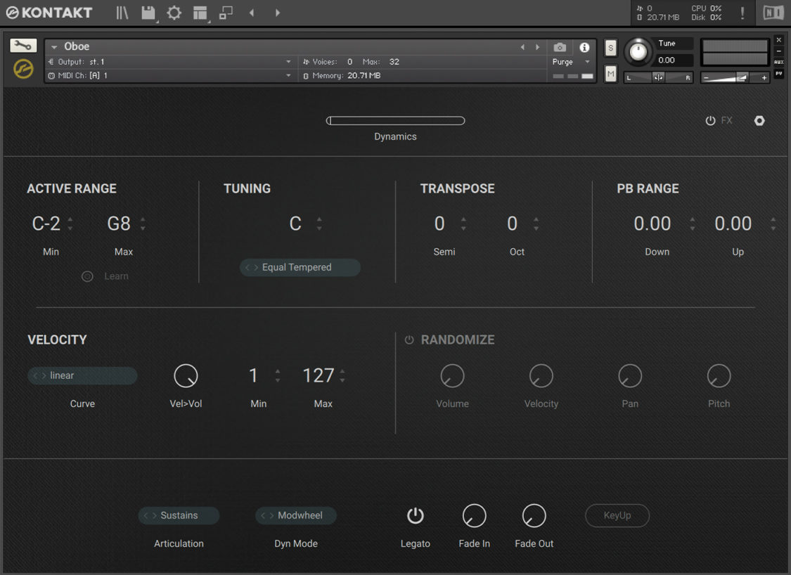Increase Transpose Semi with the up stepper

463,219
